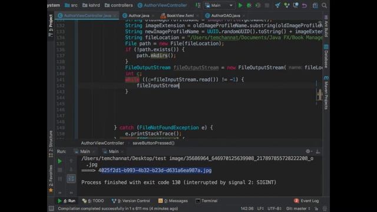This screenshot has height=212, width=377.
Task: Open Run panel gear settings menu
Action: [x=308, y=151]
